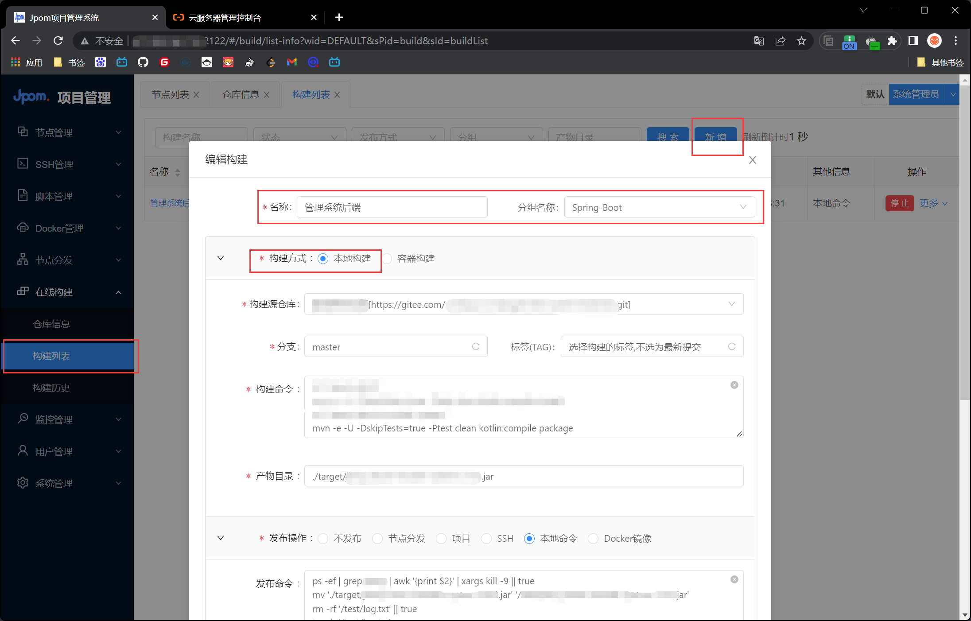Open 构建历史 in sidebar menu
The height and width of the screenshot is (621, 971).
point(51,388)
